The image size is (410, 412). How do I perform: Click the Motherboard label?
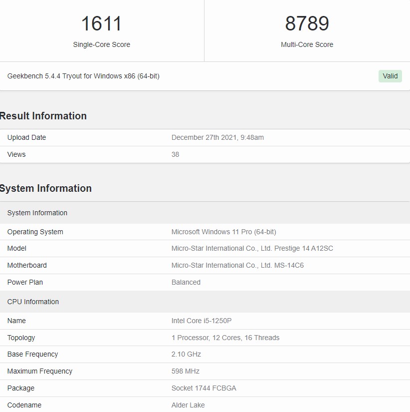click(x=27, y=265)
